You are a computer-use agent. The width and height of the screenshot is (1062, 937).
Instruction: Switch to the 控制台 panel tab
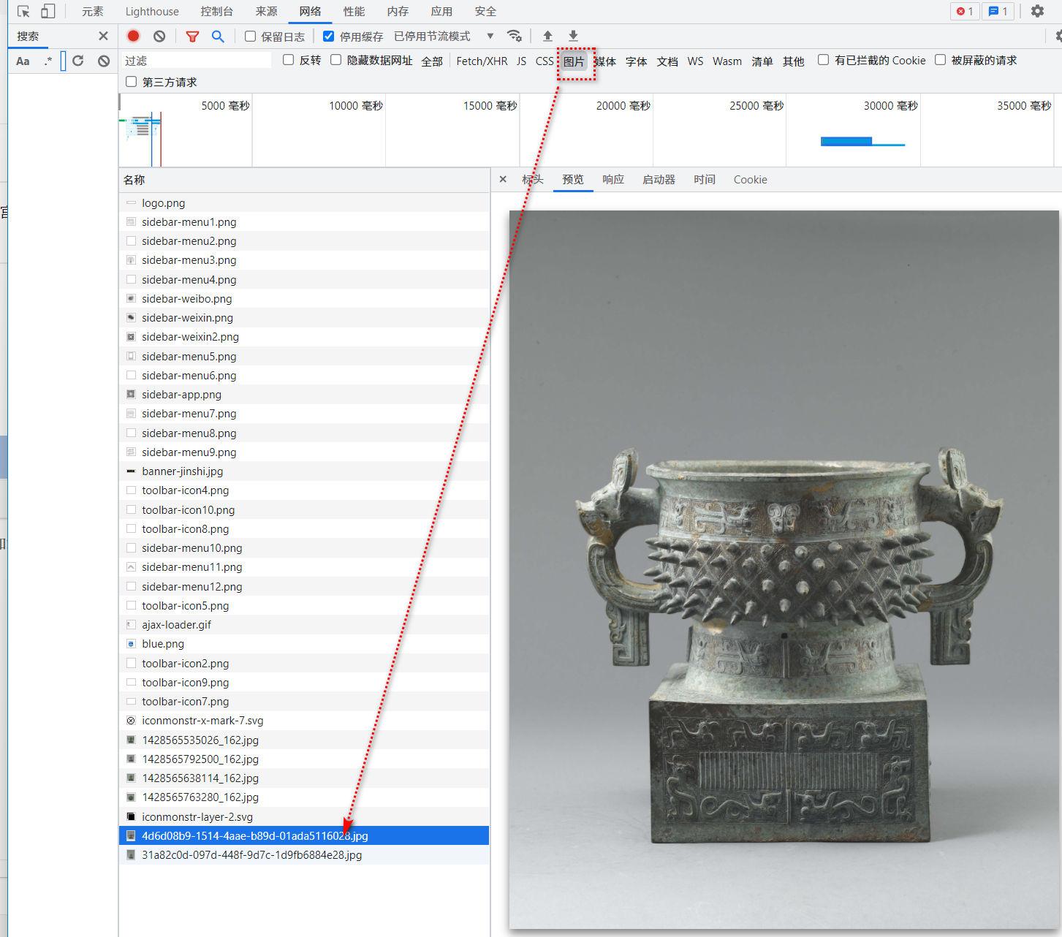point(216,11)
